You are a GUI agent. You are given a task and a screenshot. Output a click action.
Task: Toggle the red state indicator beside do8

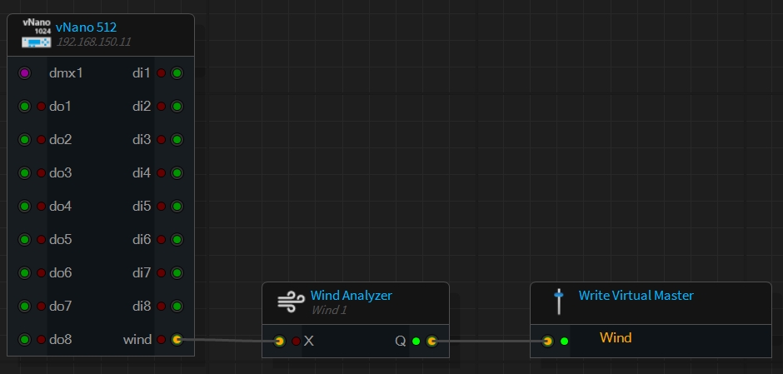(x=41, y=340)
